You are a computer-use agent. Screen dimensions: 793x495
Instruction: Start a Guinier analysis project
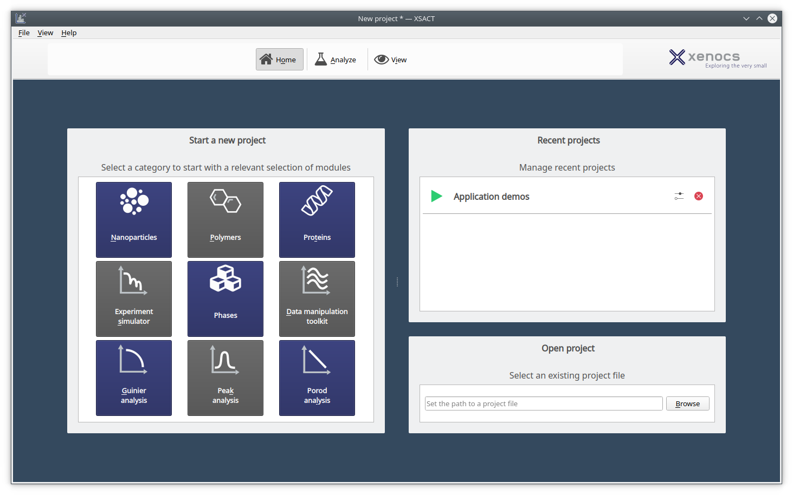tap(134, 378)
